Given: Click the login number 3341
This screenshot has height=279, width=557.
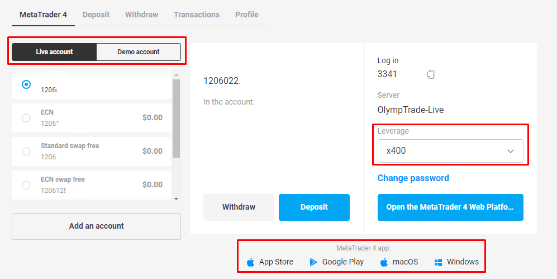Looking at the screenshot, I should coord(387,74).
